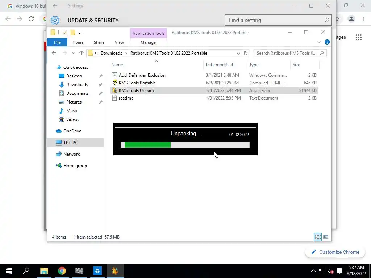Click the Update & Security gear icon
Image resolution: width=371 pixels, height=278 pixels.
pyautogui.click(x=55, y=20)
